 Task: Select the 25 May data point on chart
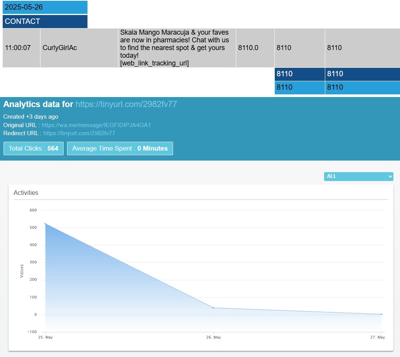(x=45, y=223)
